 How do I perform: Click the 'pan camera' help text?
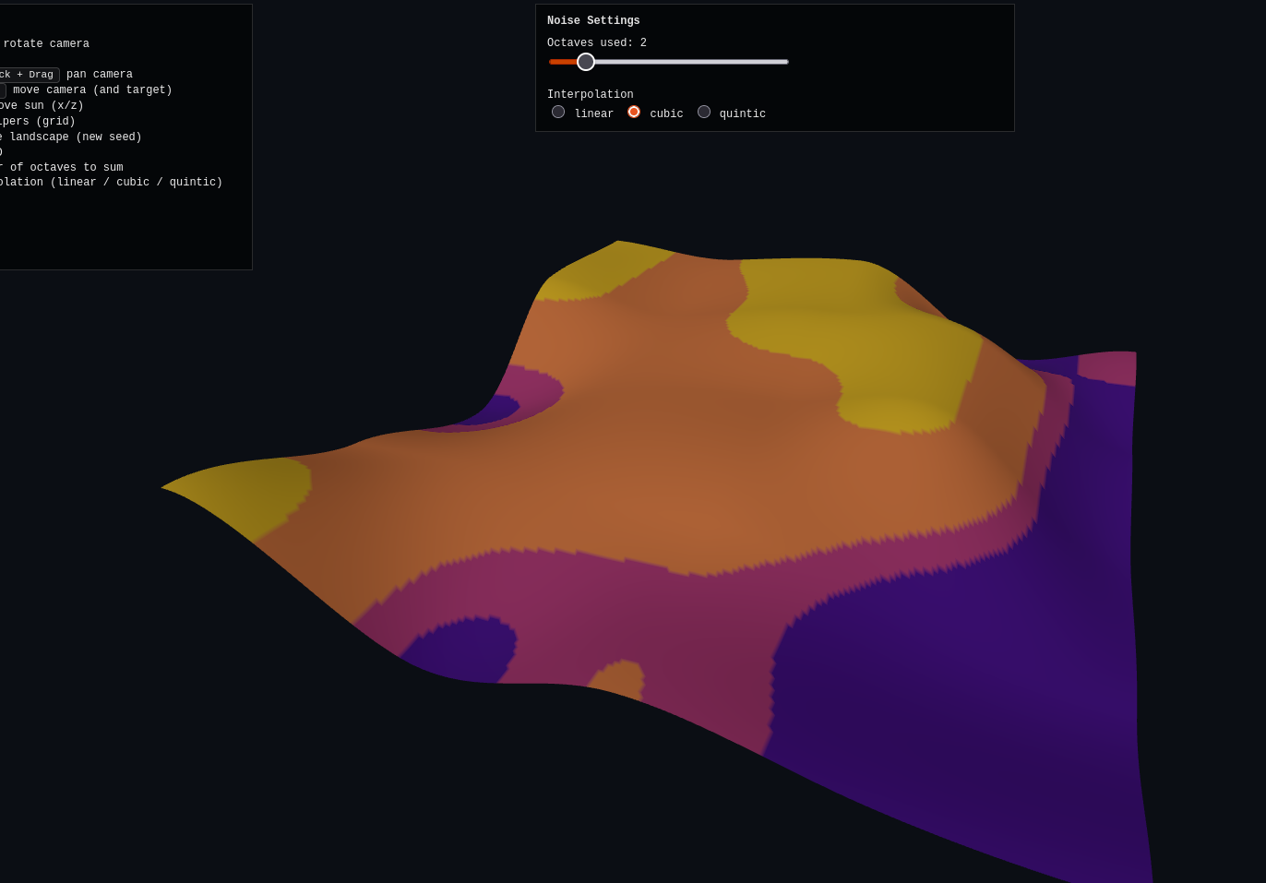[x=100, y=75]
